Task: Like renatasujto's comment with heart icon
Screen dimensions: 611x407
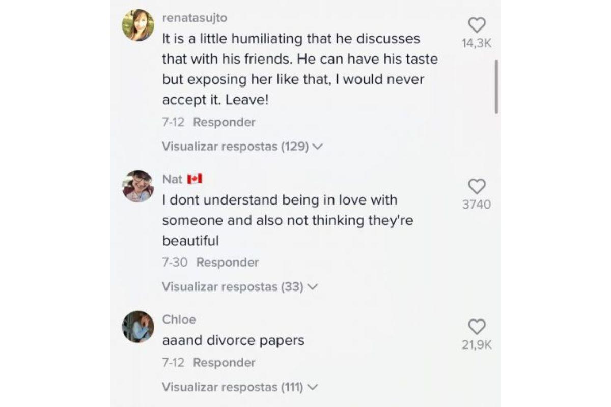Action: [x=477, y=25]
